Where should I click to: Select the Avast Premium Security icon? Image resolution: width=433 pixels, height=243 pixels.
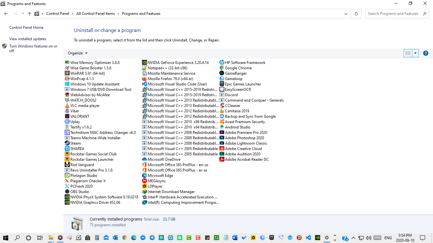pyautogui.click(x=222, y=122)
